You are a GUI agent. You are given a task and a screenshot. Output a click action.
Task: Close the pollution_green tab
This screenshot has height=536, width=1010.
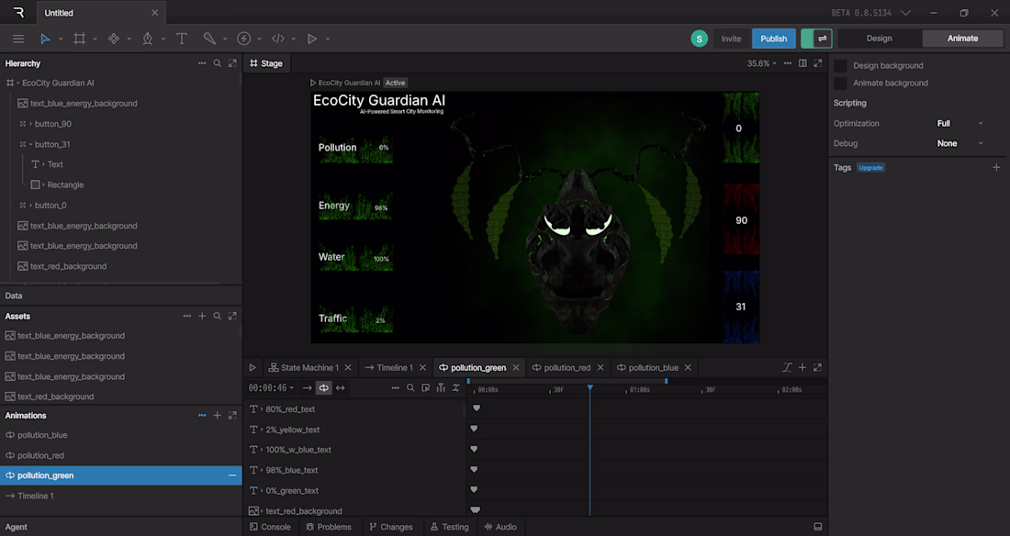click(516, 367)
